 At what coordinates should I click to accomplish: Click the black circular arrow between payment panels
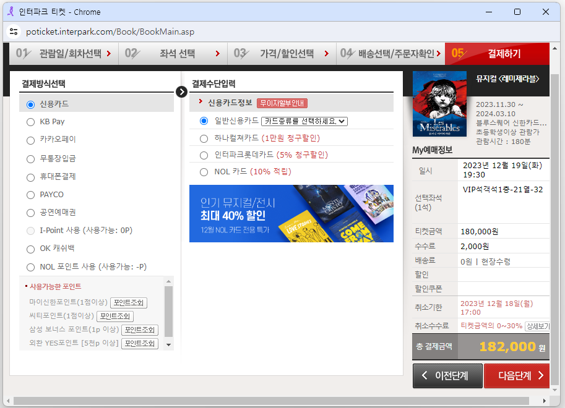click(181, 91)
